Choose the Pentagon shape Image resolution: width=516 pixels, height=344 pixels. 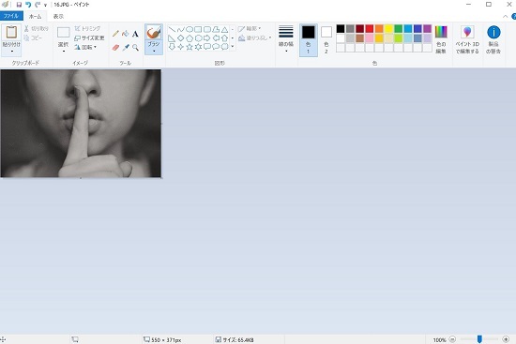[x=190, y=38]
